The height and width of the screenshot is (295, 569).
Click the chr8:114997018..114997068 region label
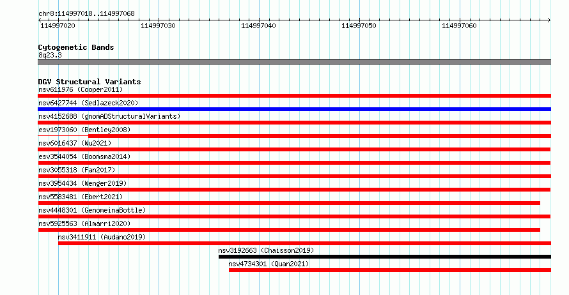pos(86,13)
